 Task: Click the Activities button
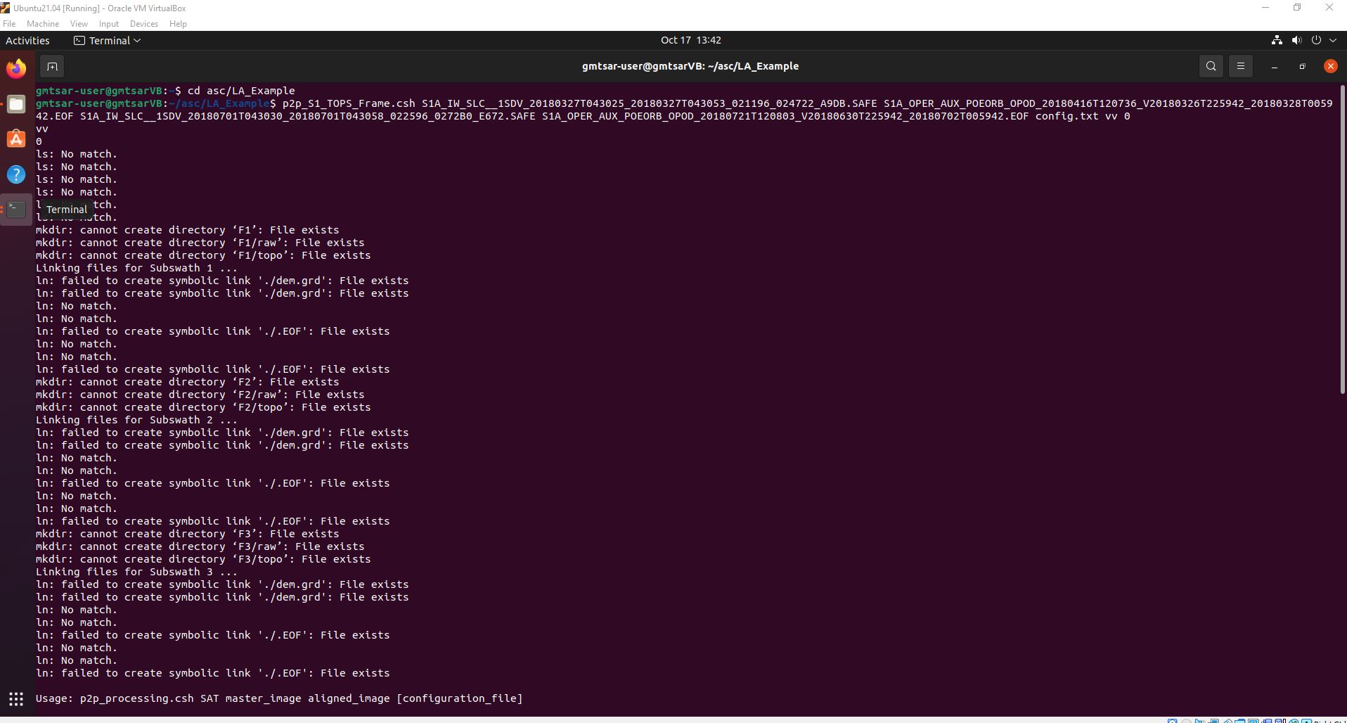[27, 40]
